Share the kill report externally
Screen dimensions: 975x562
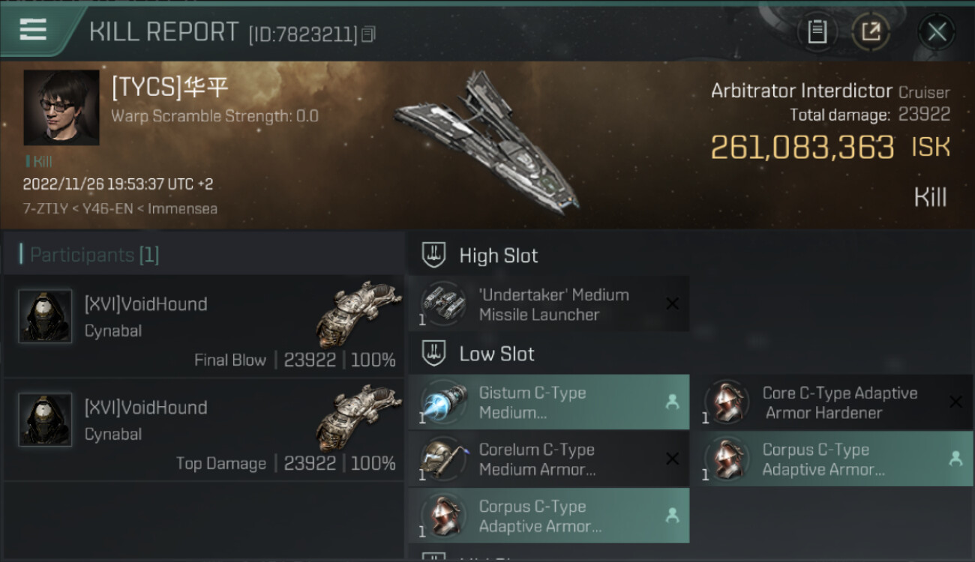click(871, 31)
